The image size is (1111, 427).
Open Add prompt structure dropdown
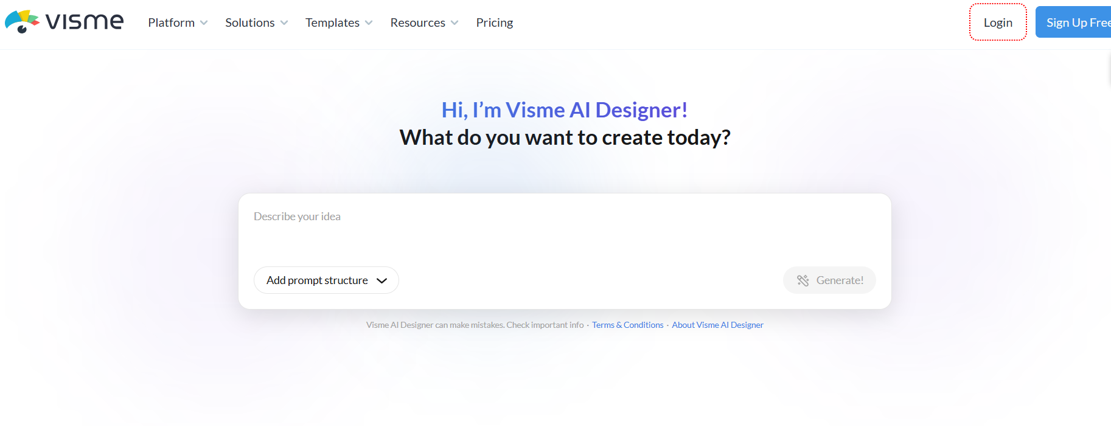pyautogui.click(x=326, y=280)
